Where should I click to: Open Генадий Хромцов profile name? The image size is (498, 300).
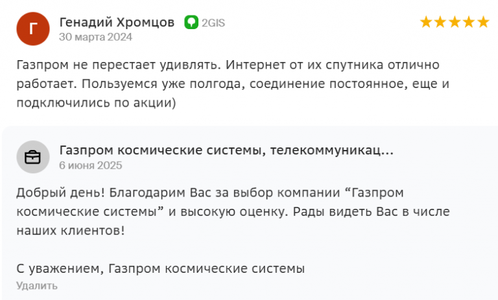click(117, 22)
